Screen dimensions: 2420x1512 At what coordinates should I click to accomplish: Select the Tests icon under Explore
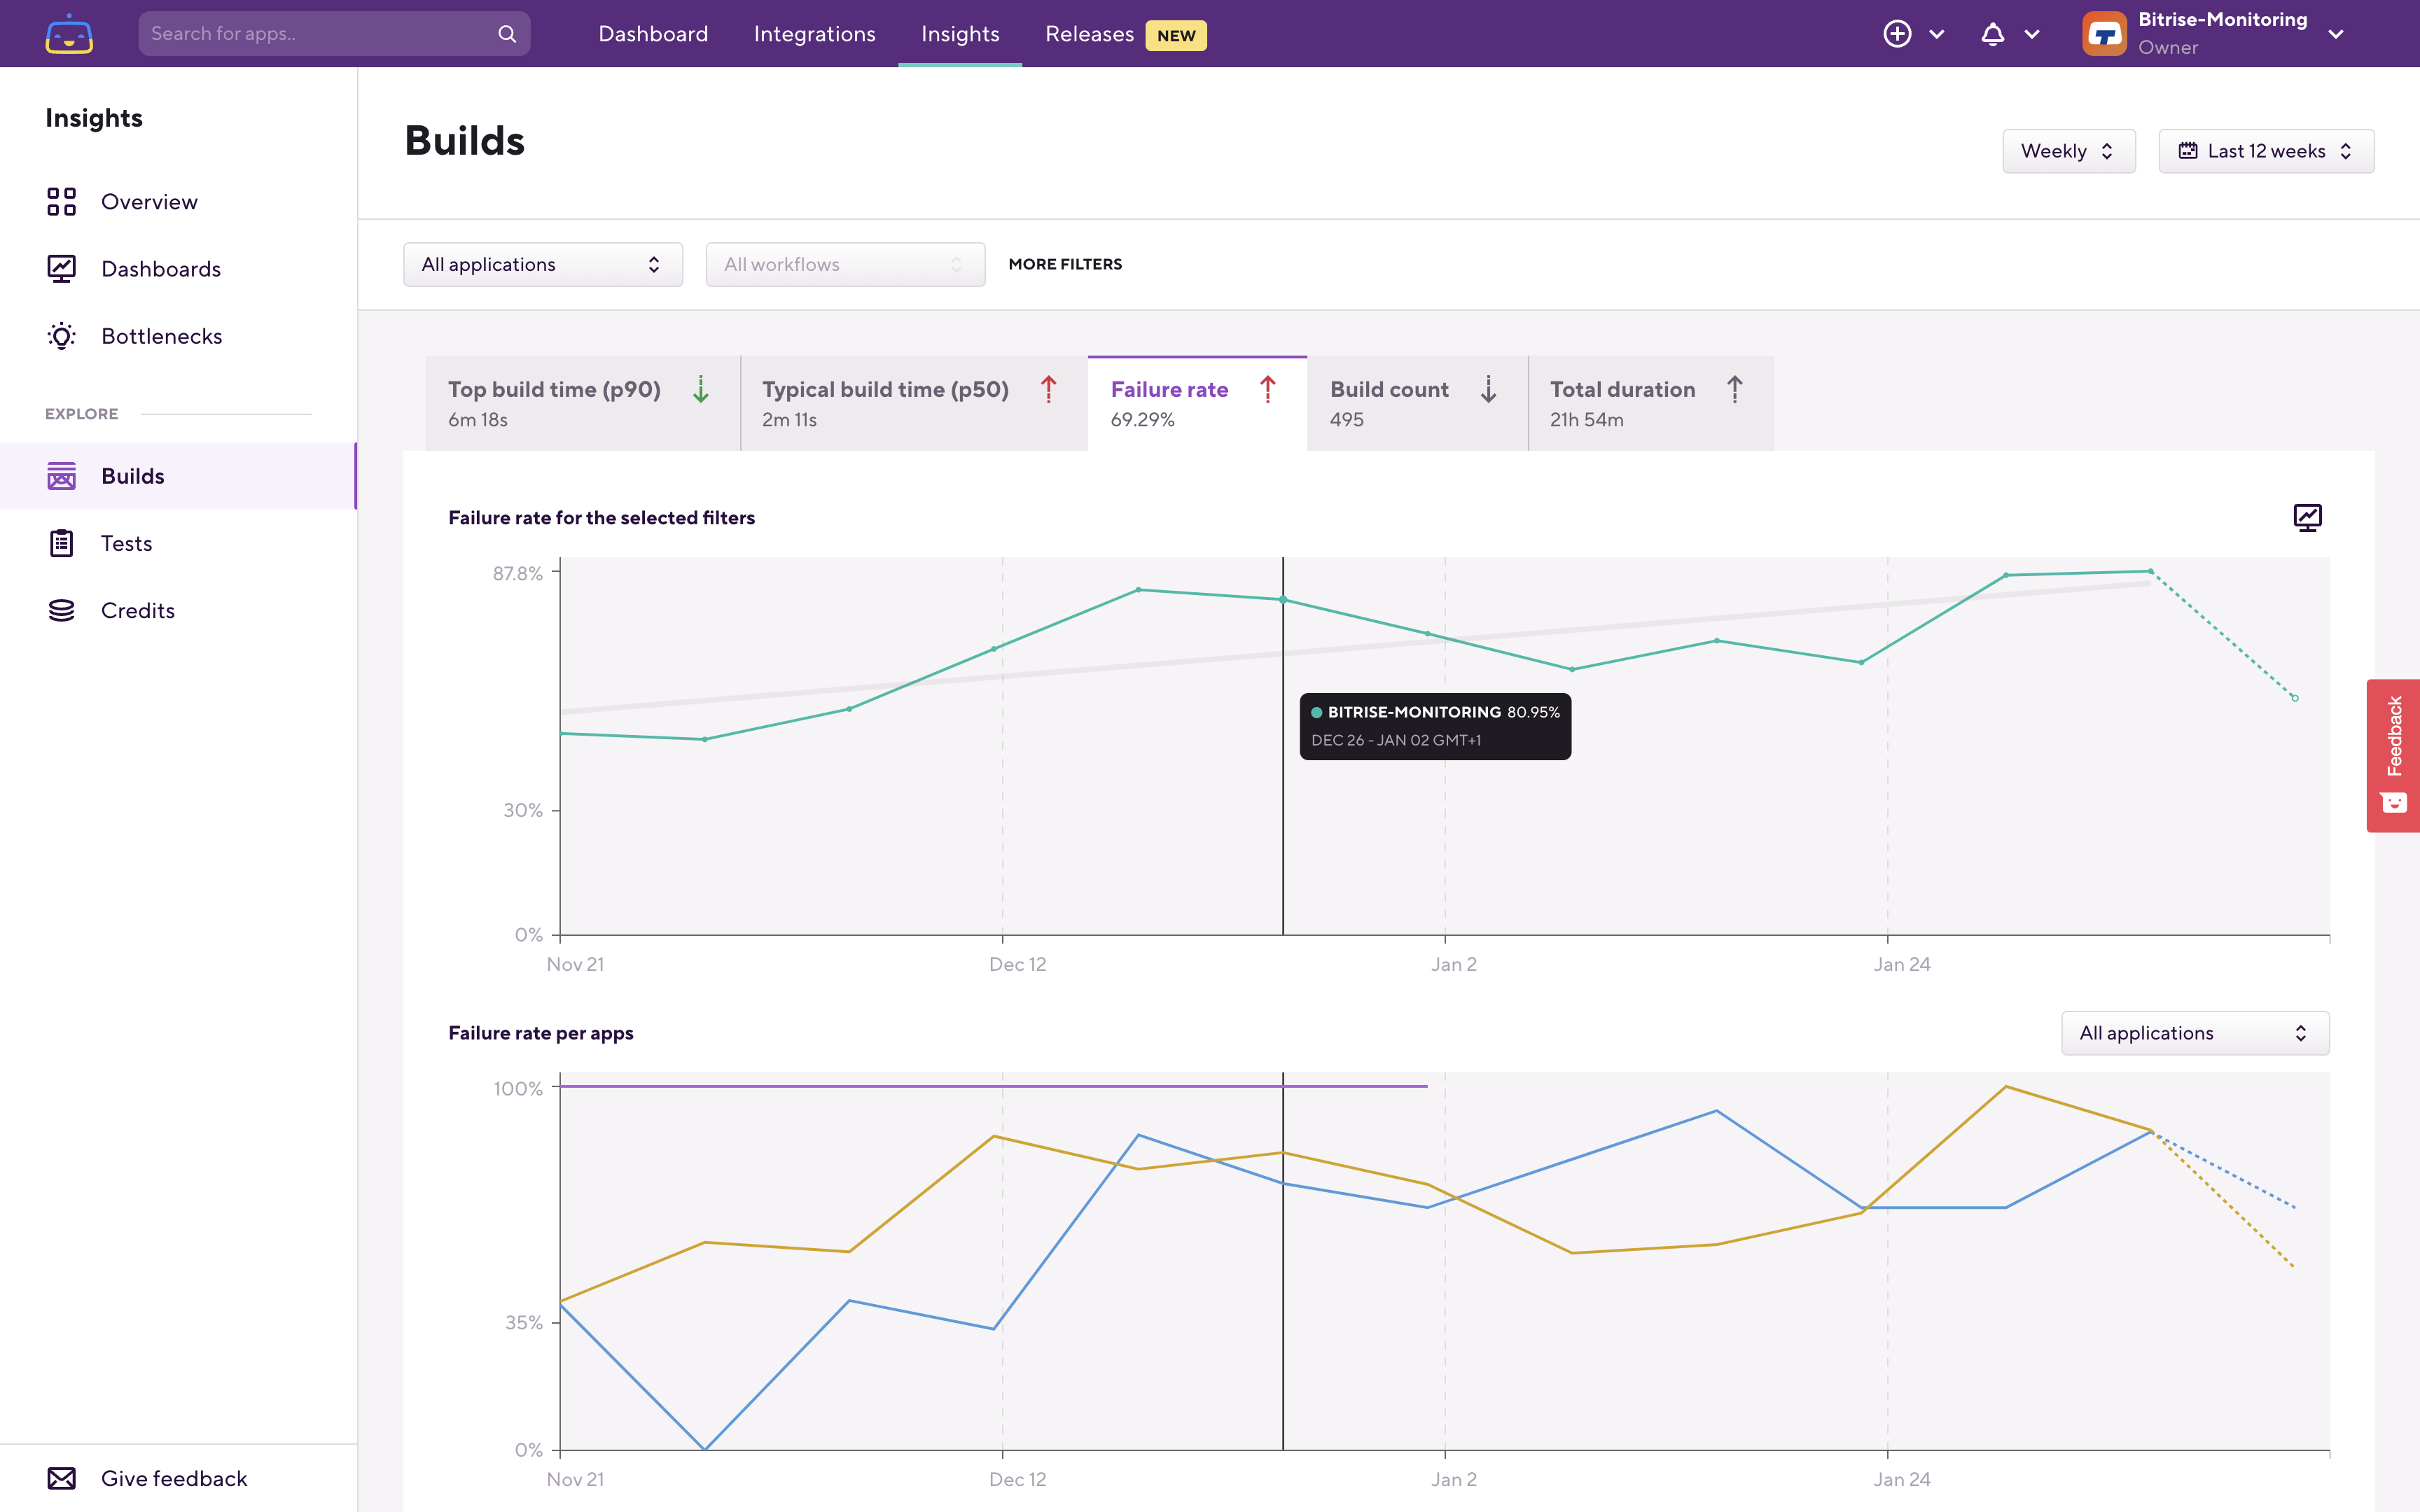pyautogui.click(x=62, y=543)
